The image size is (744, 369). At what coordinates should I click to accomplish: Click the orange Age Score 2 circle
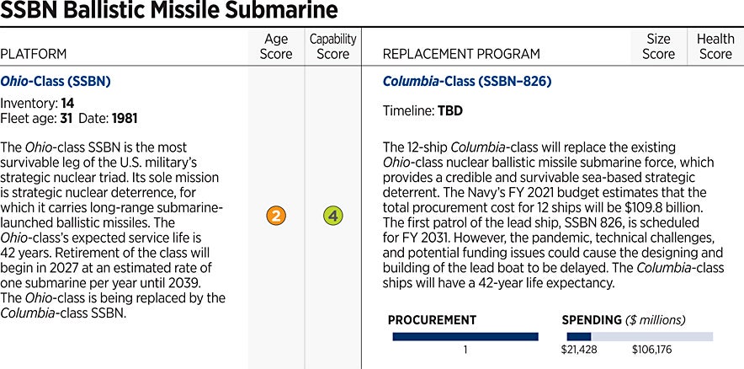tap(277, 216)
